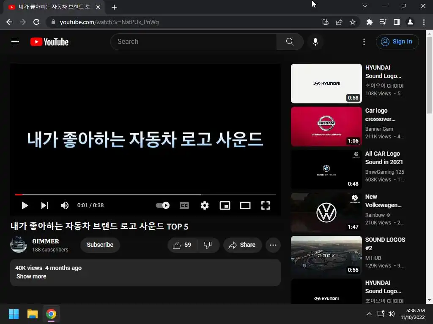This screenshot has height=324, width=433.
Task: Like the video with thumbs up
Action: coord(182,245)
